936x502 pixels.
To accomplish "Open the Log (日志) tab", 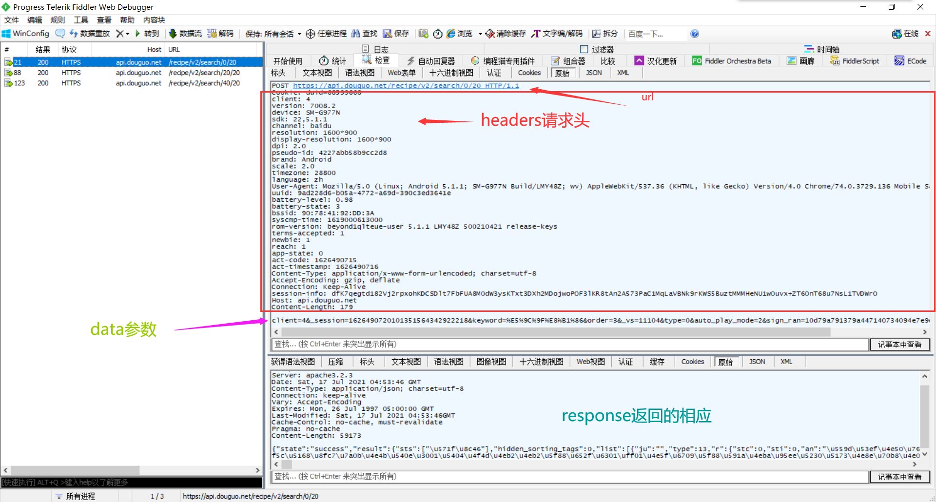I will (375, 49).
